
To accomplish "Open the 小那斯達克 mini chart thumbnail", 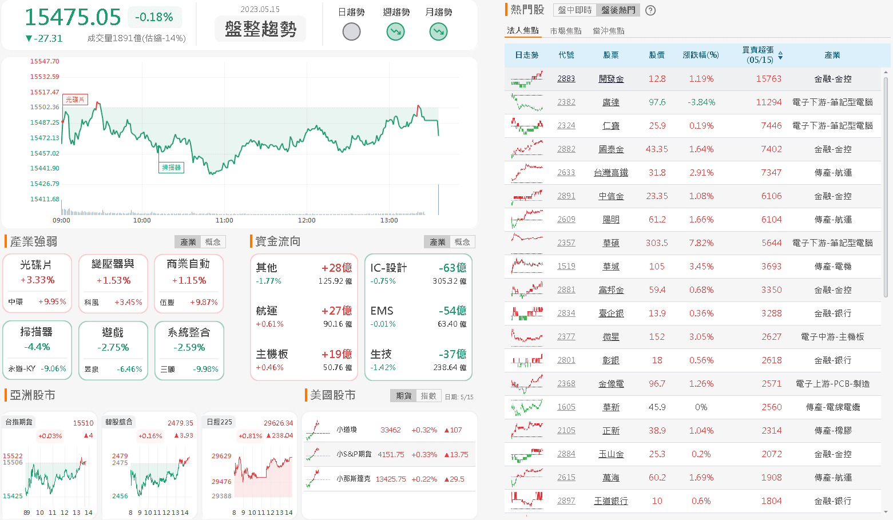I will [318, 479].
